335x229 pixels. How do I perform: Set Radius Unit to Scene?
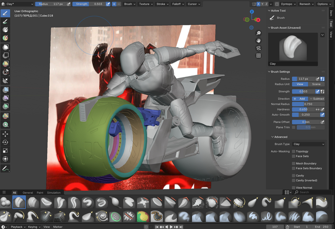click(x=316, y=84)
